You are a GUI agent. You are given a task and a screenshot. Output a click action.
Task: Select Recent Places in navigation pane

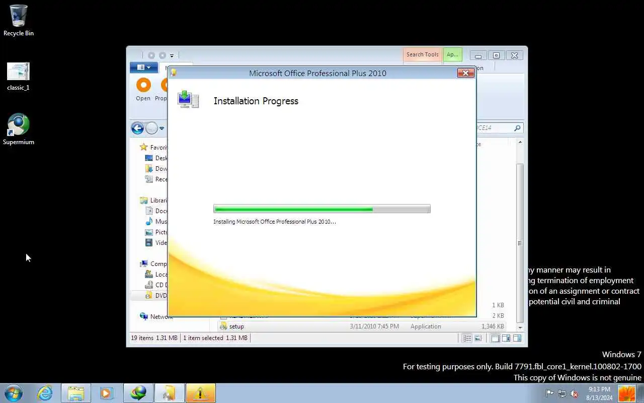click(155, 179)
